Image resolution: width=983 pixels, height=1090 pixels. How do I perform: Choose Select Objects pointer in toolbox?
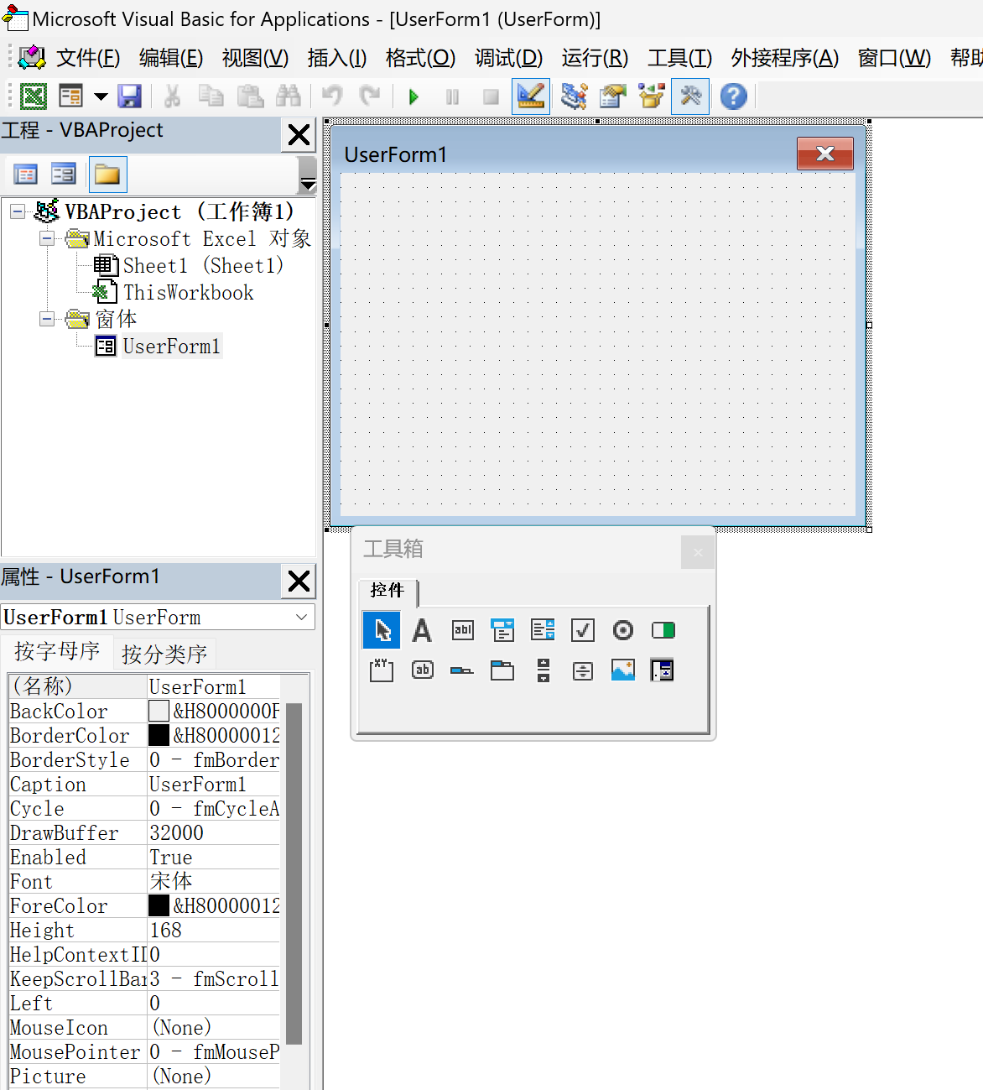click(382, 630)
